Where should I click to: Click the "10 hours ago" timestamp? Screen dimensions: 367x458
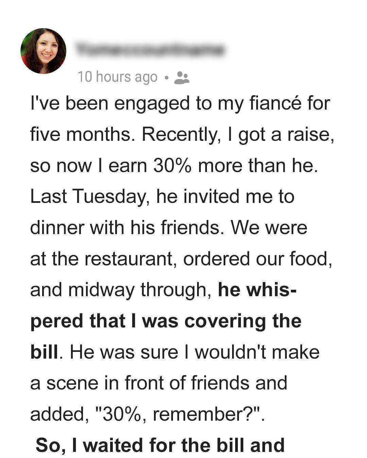(x=117, y=77)
